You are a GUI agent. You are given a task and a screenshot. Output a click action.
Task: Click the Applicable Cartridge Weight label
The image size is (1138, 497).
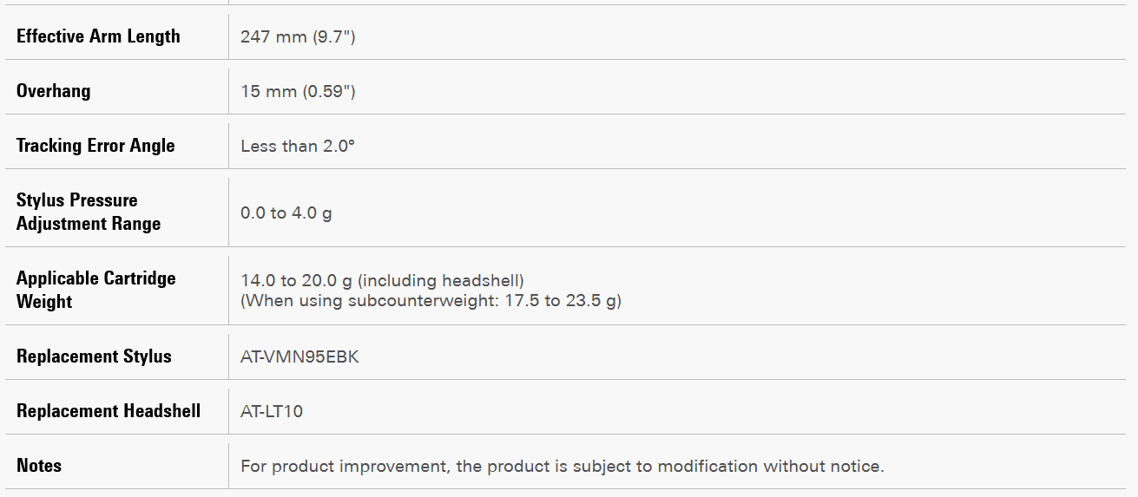coord(95,290)
